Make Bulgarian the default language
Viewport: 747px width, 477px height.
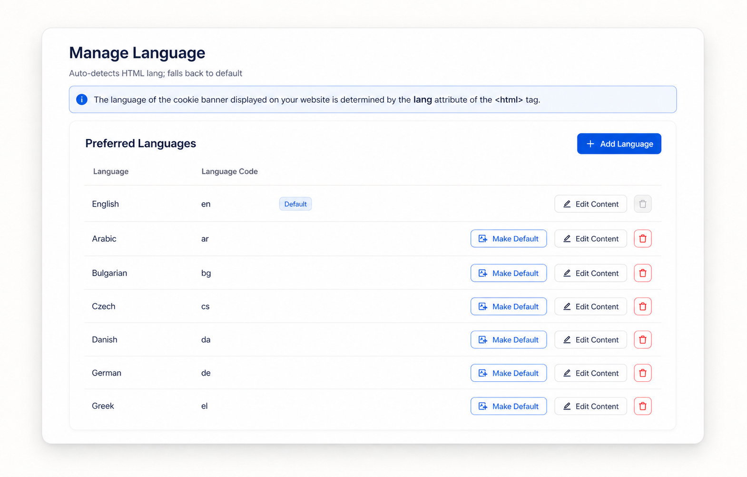click(509, 273)
